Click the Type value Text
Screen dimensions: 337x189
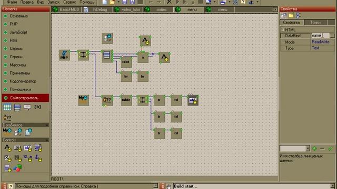pos(315,48)
